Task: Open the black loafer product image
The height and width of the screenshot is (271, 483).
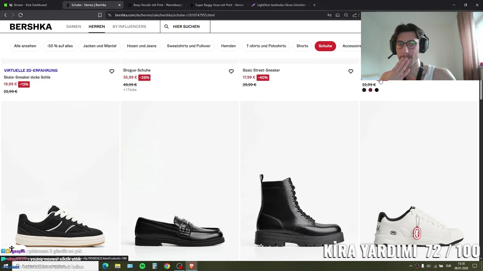Action: (180, 181)
